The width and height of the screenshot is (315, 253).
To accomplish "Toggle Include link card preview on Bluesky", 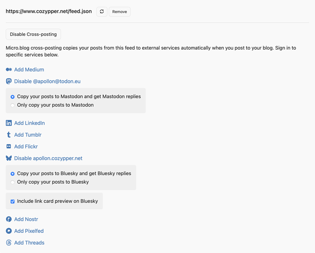I will tap(13, 201).
